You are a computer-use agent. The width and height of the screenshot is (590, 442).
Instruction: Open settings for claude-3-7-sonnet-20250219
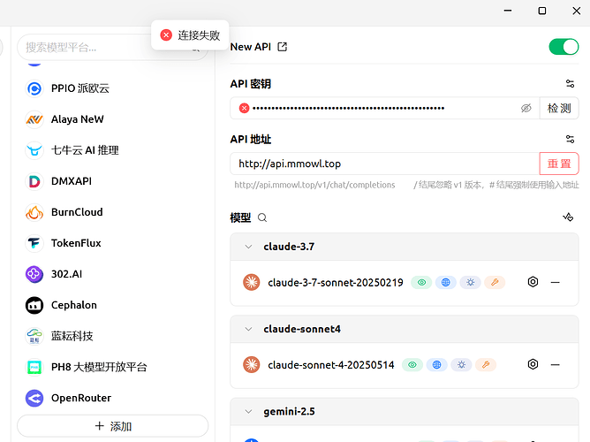[x=533, y=282]
